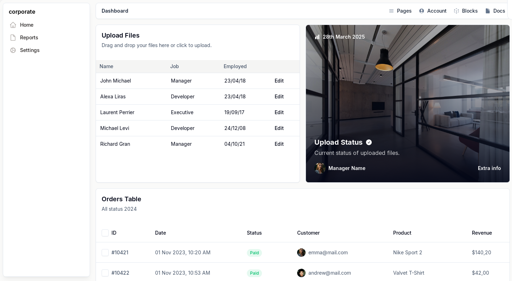Click the verified checkmark beside Upload Status
Image resolution: width=512 pixels, height=281 pixels.
pyautogui.click(x=369, y=142)
